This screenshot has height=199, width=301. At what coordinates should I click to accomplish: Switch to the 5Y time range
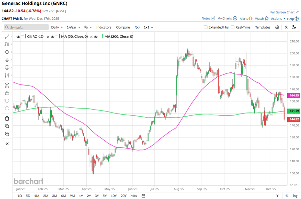click(x=105, y=196)
